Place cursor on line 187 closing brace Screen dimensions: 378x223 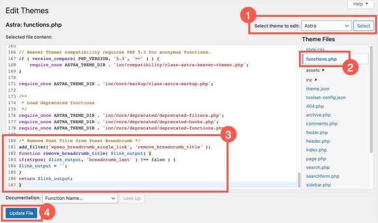click(20, 185)
